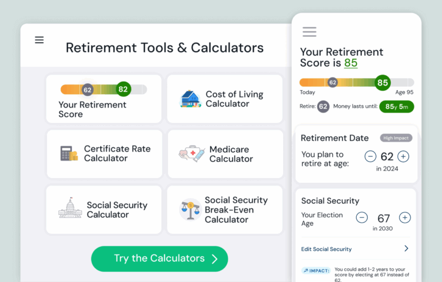Expand Edit Social Security chevron arrow
The height and width of the screenshot is (282, 442).
406,249
